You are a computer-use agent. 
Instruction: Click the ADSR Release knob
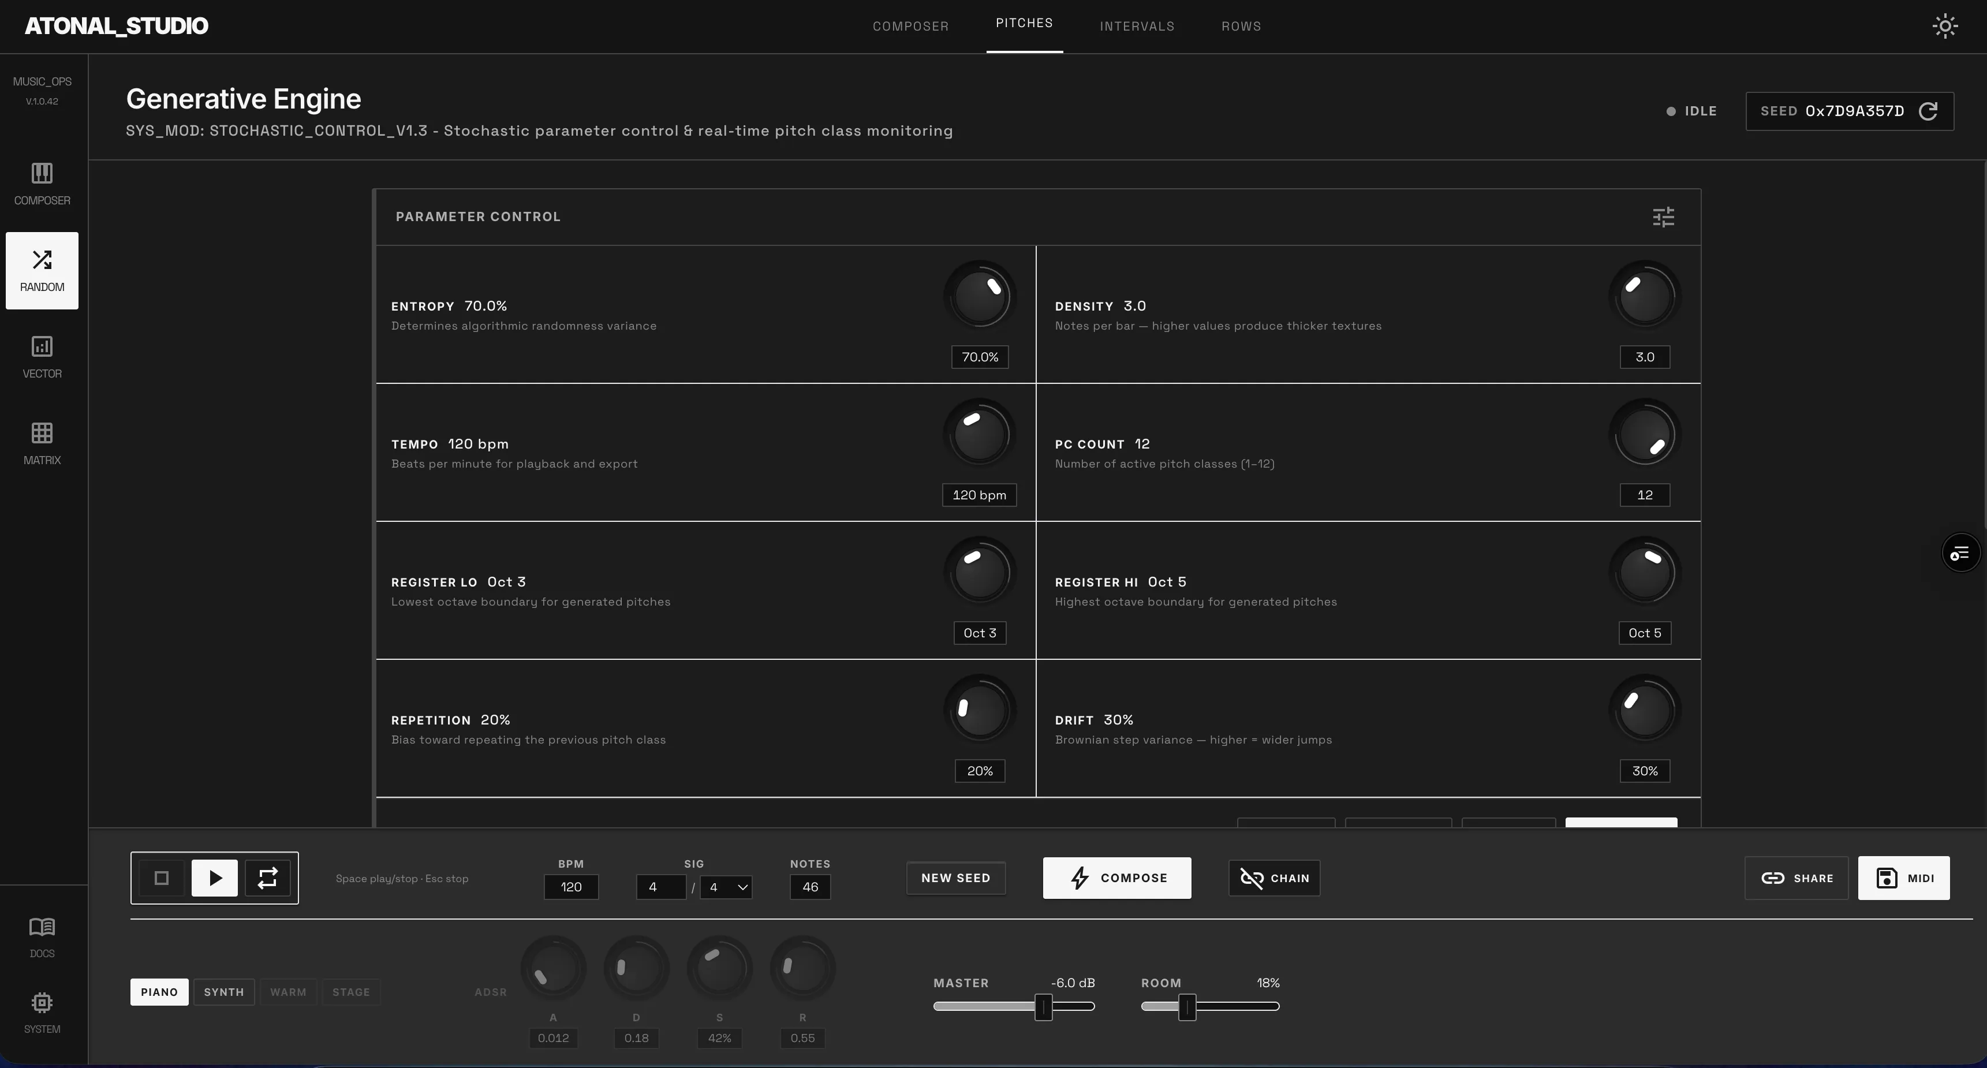click(802, 969)
